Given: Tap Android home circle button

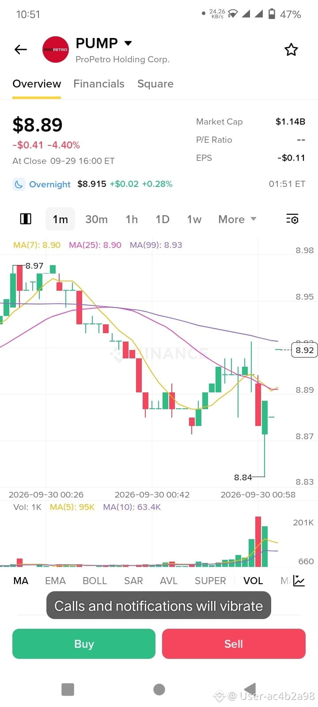Looking at the screenshot, I should point(159,689).
